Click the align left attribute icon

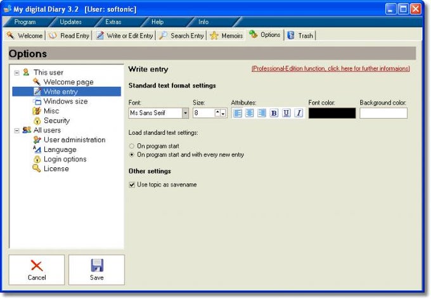click(x=238, y=113)
